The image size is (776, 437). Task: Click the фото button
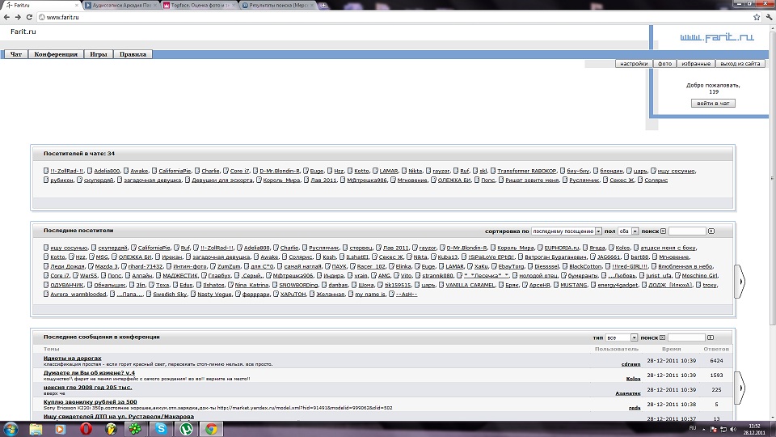tap(664, 64)
